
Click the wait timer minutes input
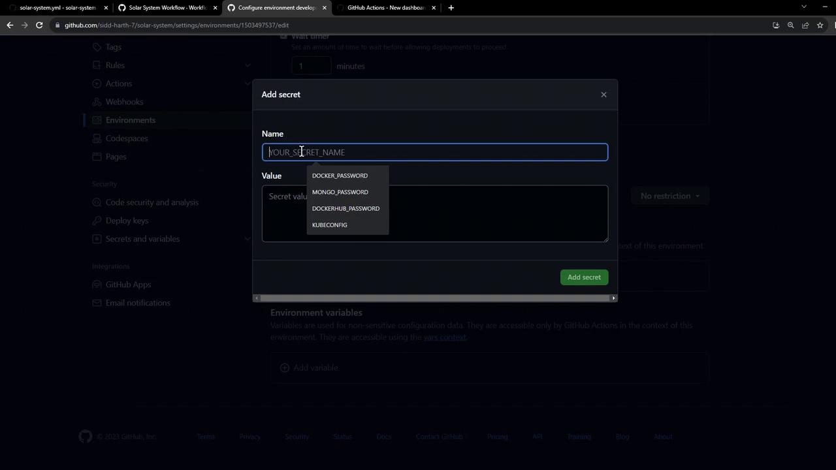pyautogui.click(x=311, y=66)
